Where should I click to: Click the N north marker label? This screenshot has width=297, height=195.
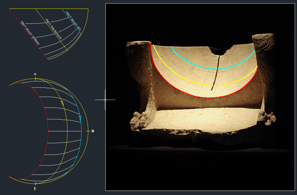coord(92,131)
